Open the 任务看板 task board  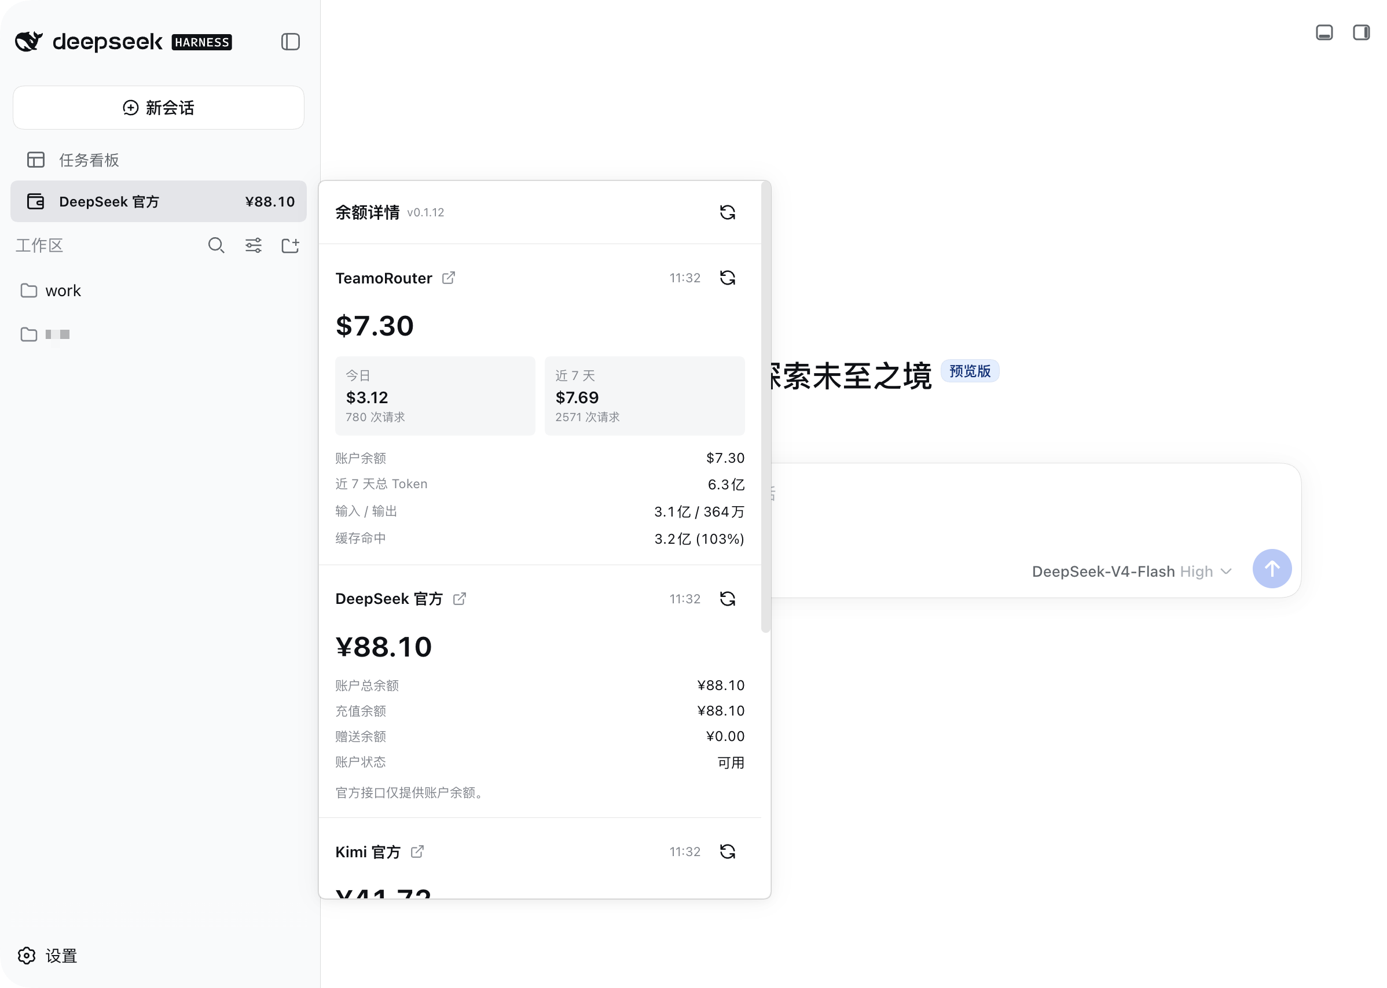click(158, 160)
